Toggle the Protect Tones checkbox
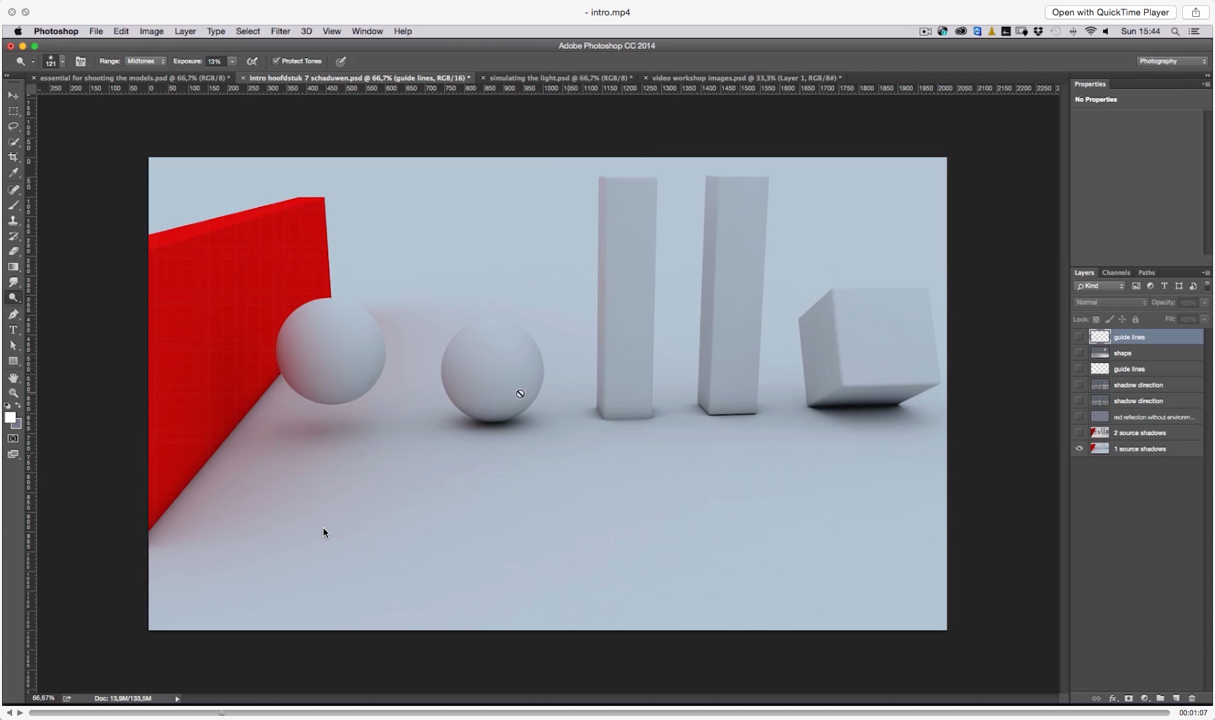Image resolution: width=1215 pixels, height=720 pixels. [276, 61]
